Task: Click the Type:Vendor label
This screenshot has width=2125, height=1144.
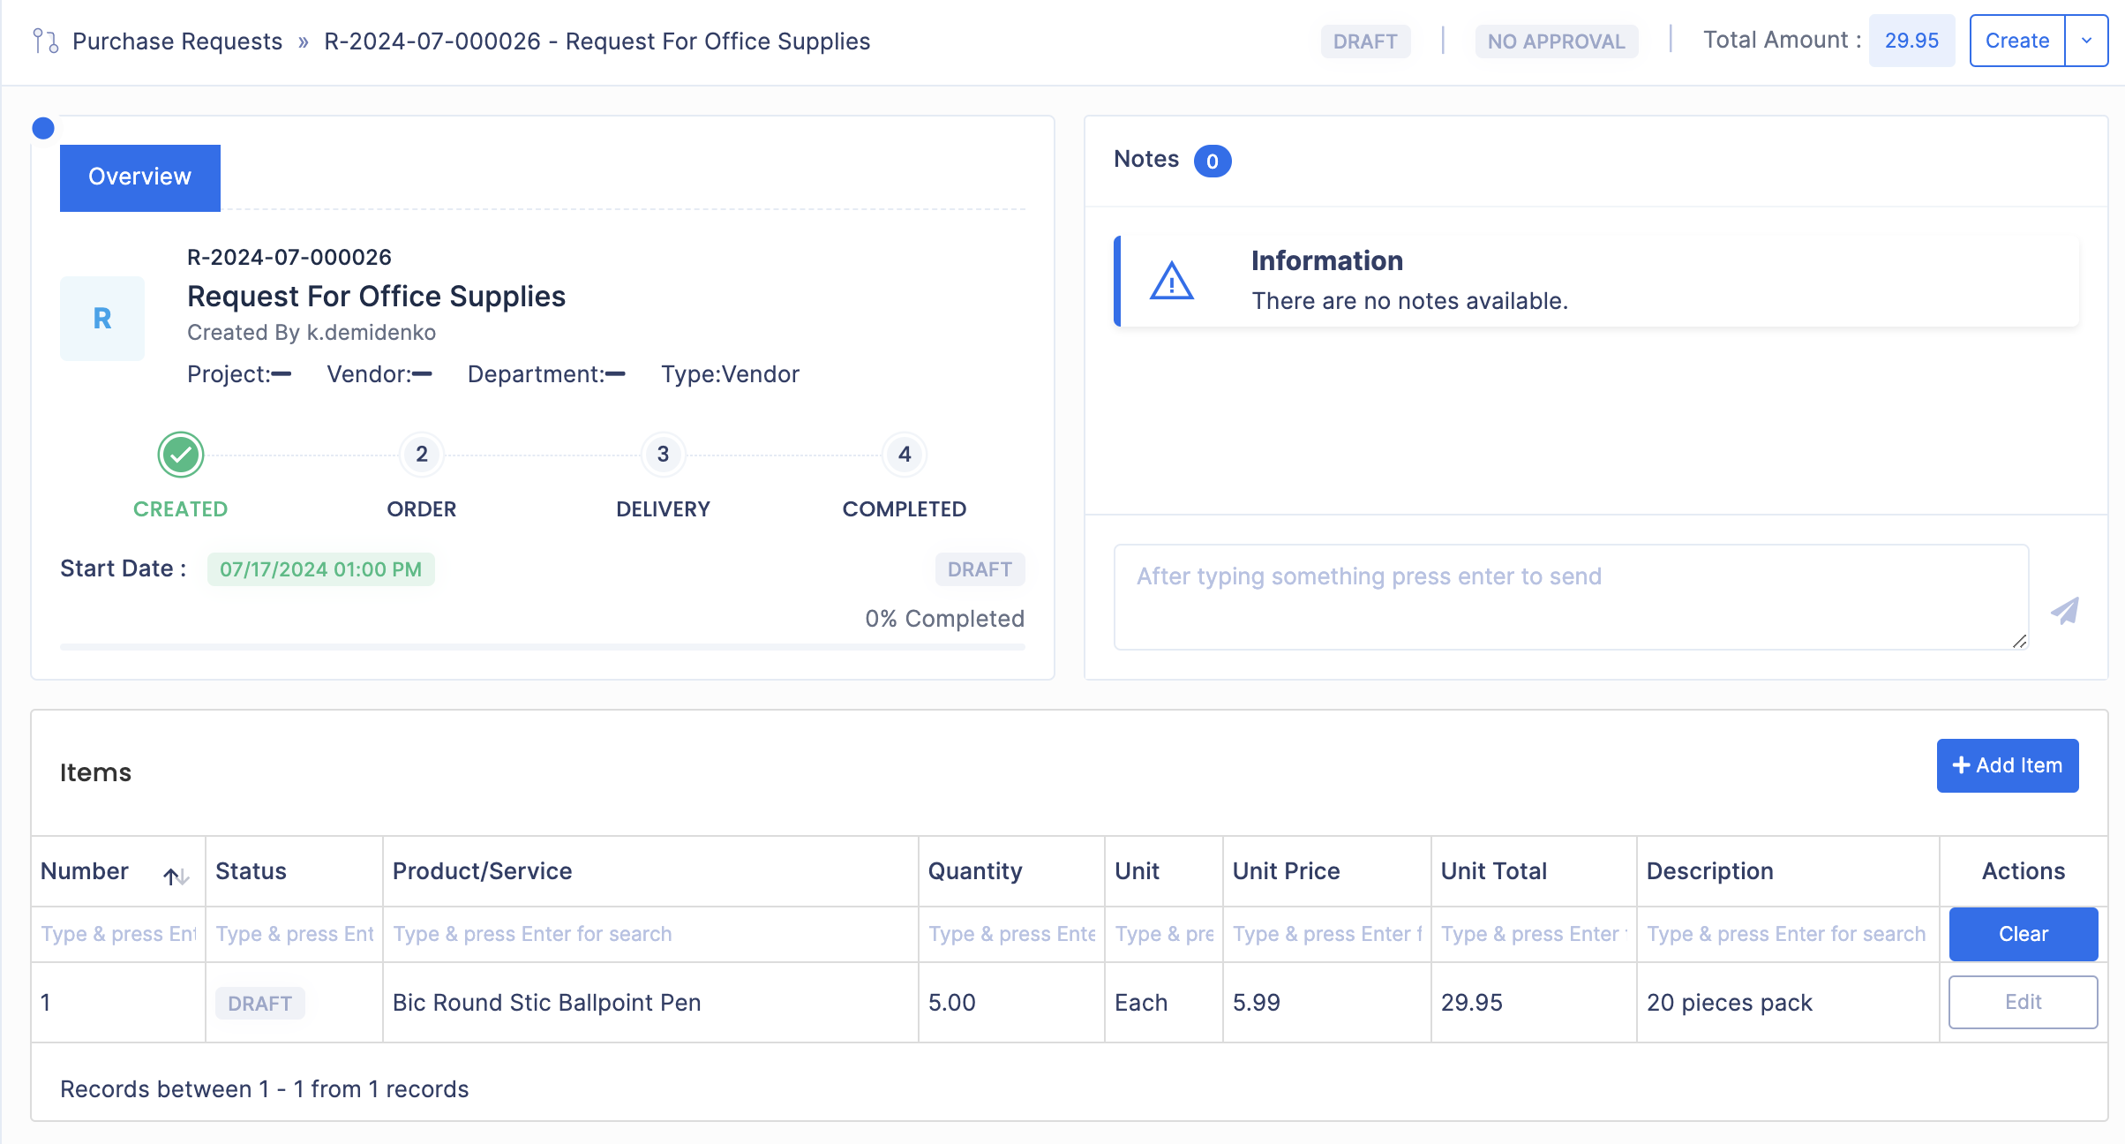Action: 731,374
